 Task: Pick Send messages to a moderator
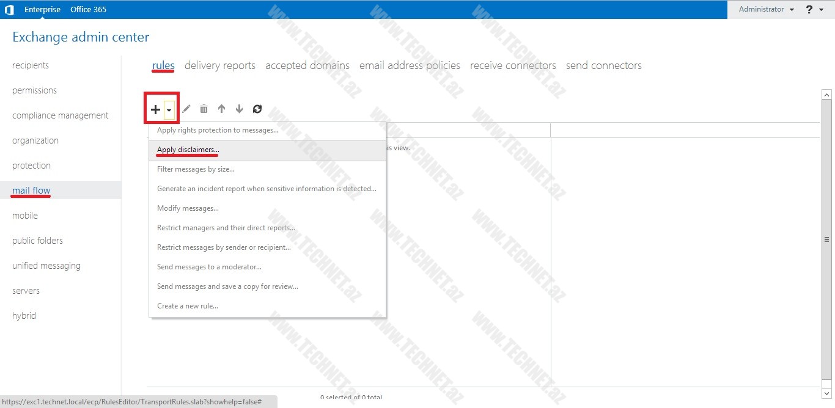click(209, 267)
